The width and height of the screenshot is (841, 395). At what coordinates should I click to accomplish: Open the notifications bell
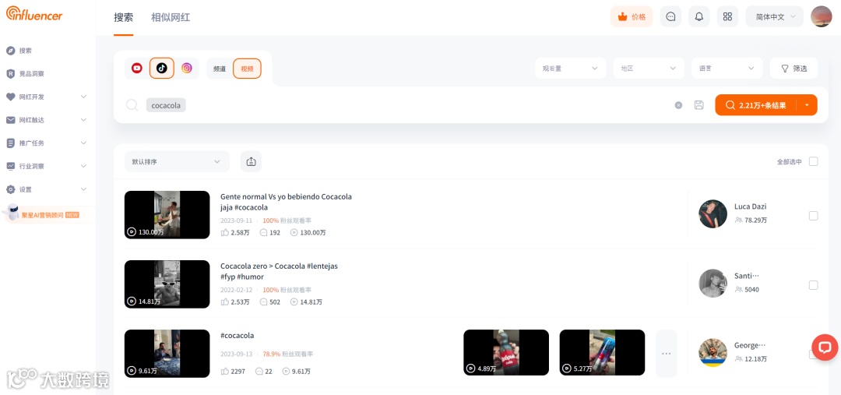(x=698, y=16)
